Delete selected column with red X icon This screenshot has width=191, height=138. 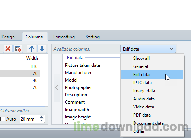[x=8, y=49]
